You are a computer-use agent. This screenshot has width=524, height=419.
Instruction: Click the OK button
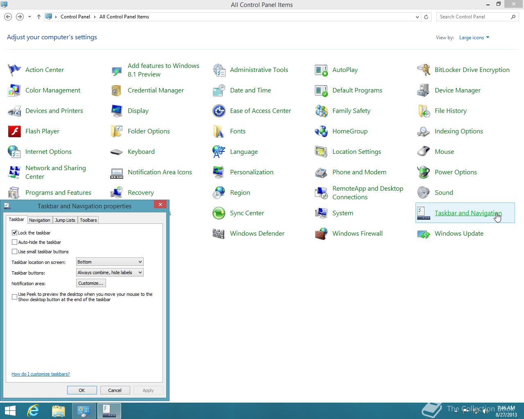[82, 390]
